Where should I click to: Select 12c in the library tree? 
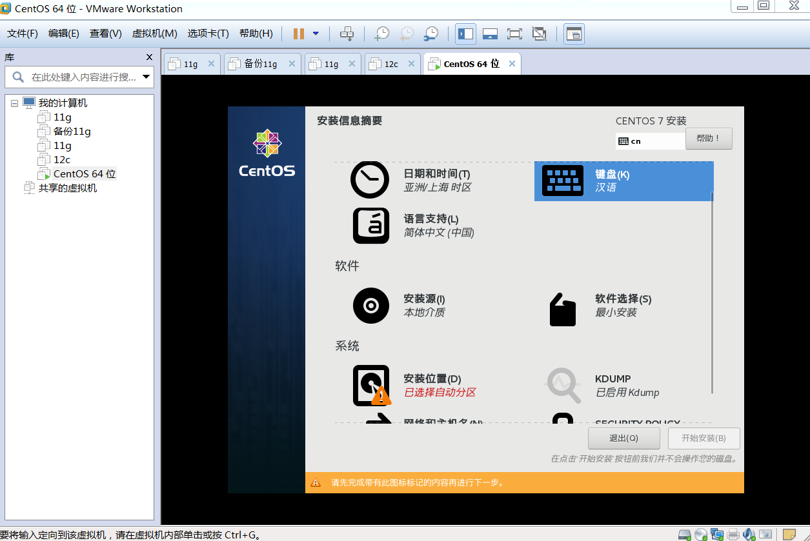(x=62, y=160)
